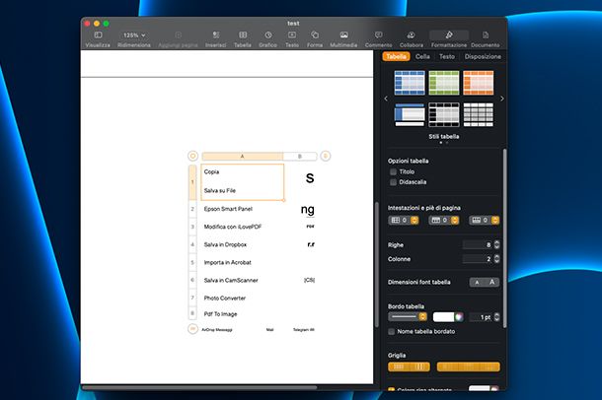Image resolution: width=602 pixels, height=400 pixels.
Task: Open the Collabora toolbar icon
Action: point(412,35)
